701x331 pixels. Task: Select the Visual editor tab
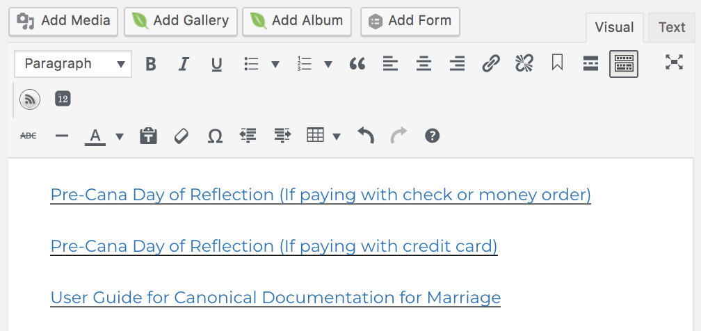pos(614,27)
